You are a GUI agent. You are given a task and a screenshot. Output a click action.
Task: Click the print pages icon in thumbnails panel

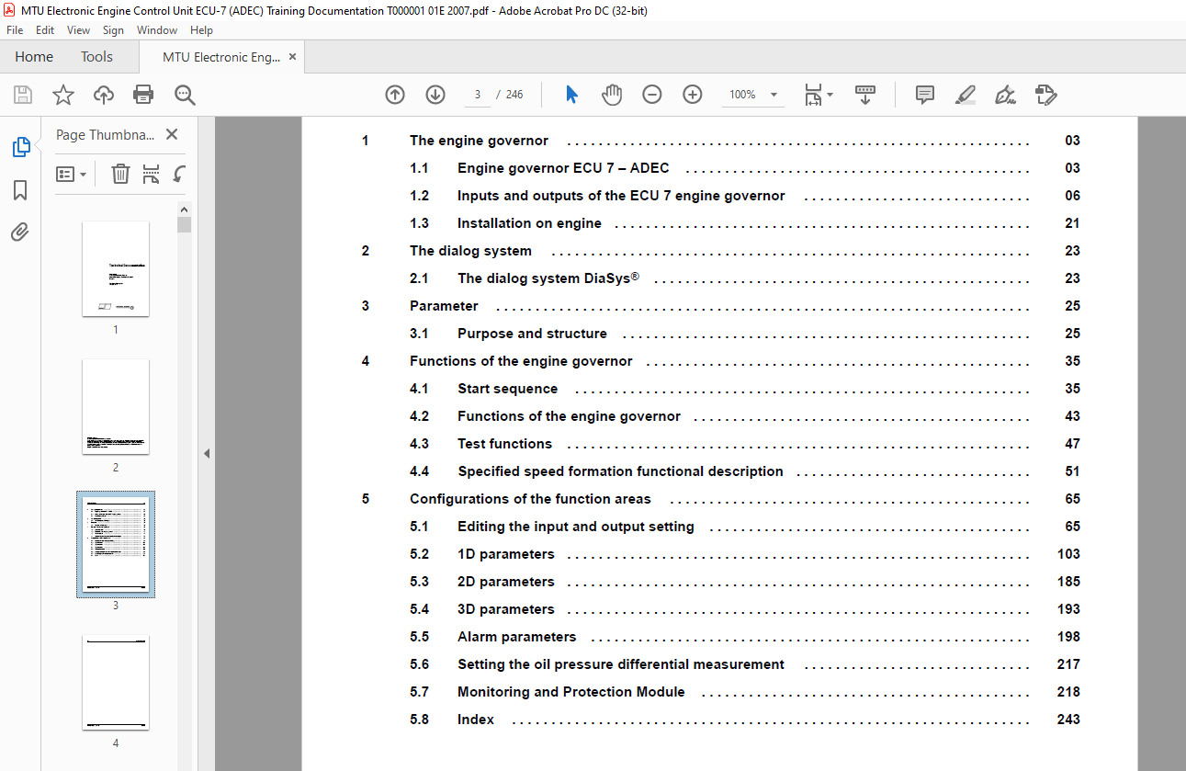pyautogui.click(x=152, y=174)
